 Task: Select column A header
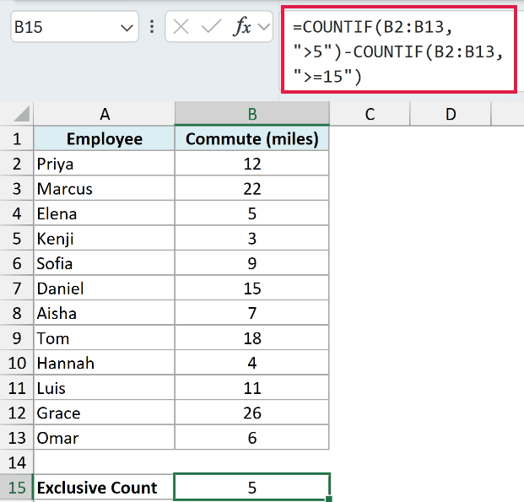tap(105, 114)
